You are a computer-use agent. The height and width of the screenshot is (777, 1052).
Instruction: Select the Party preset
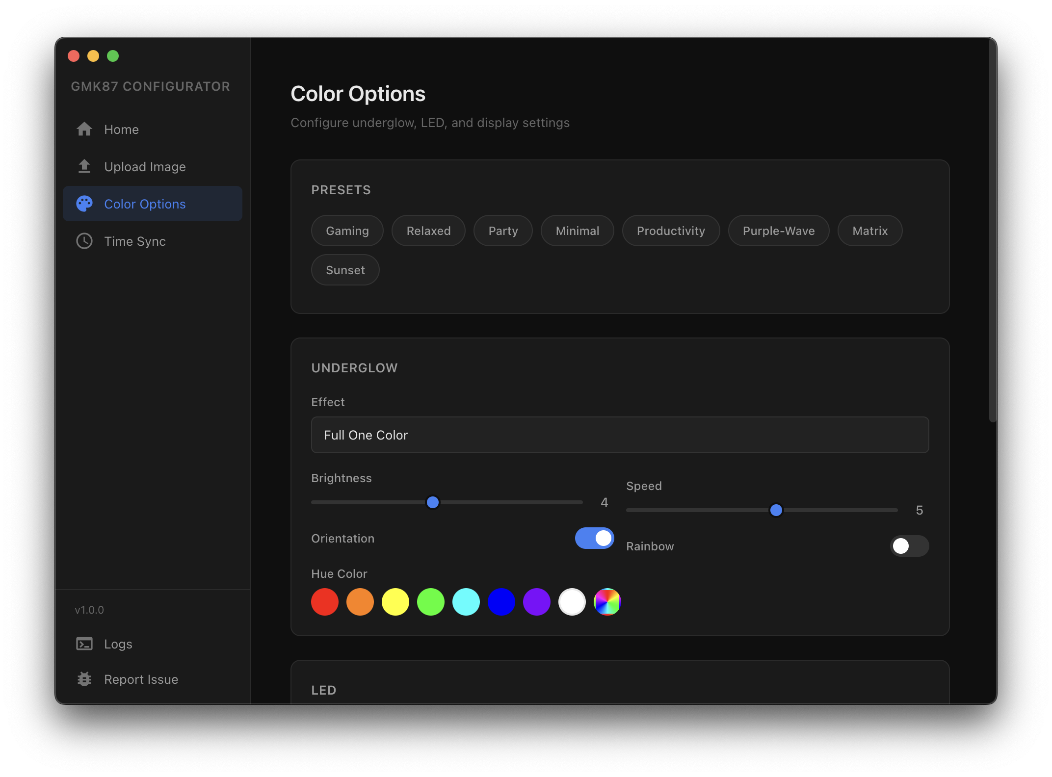point(502,231)
